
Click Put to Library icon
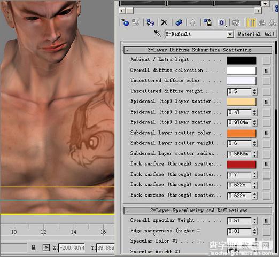click(x=207, y=22)
